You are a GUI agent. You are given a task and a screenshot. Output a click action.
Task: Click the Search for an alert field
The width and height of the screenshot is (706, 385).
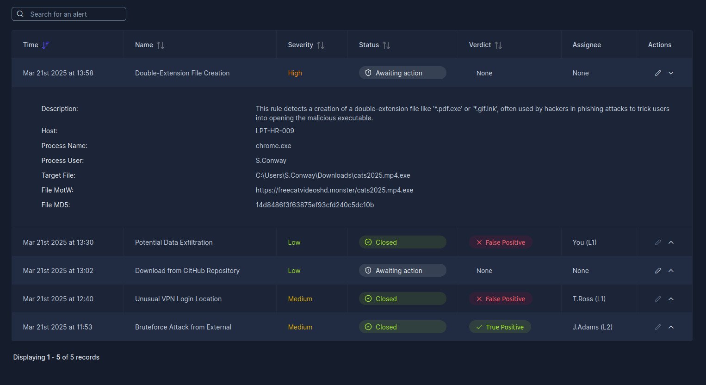click(x=74, y=14)
